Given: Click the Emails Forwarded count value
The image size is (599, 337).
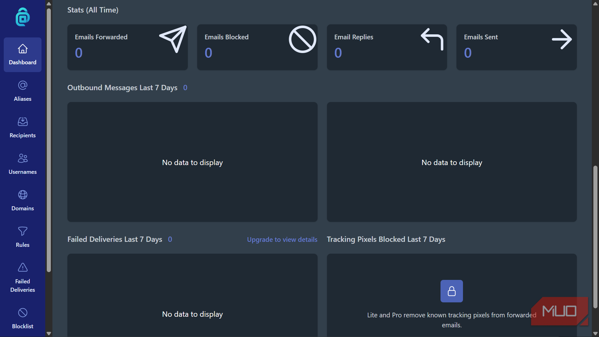Looking at the screenshot, I should [79, 53].
